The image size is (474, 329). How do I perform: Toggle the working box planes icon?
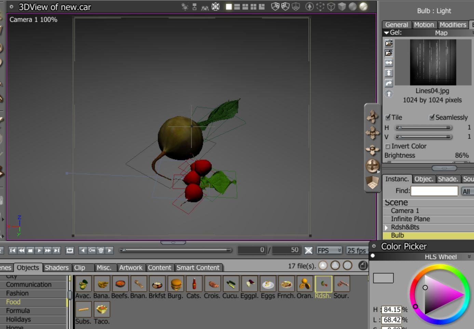[x=373, y=182]
